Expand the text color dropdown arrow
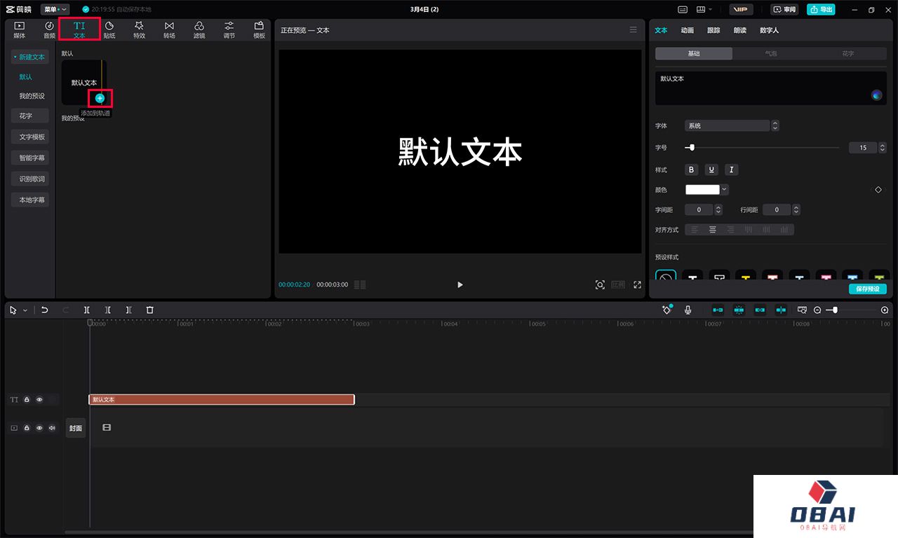Image resolution: width=898 pixels, height=538 pixels. click(x=725, y=190)
